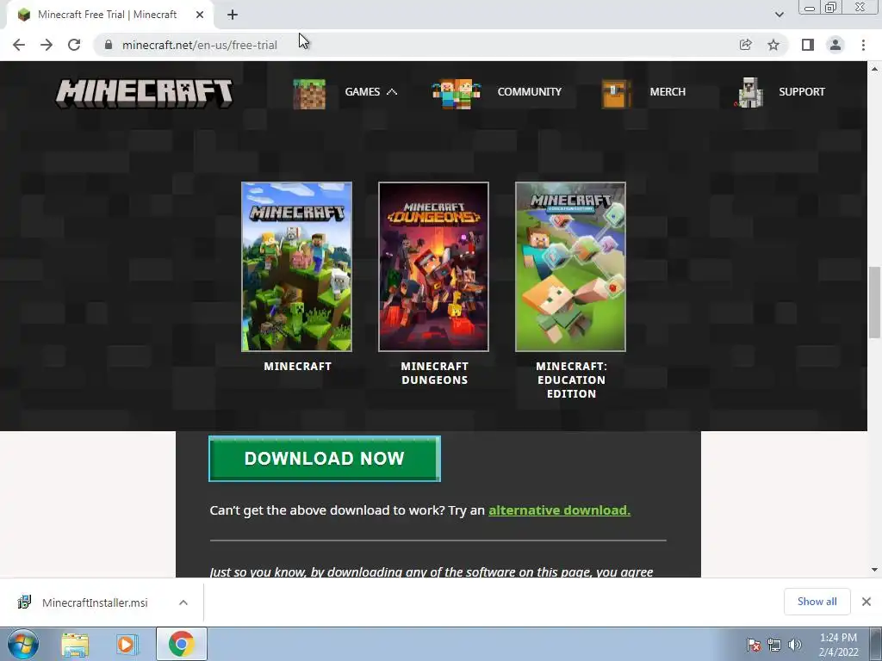Click the Minecraft logo

144,93
